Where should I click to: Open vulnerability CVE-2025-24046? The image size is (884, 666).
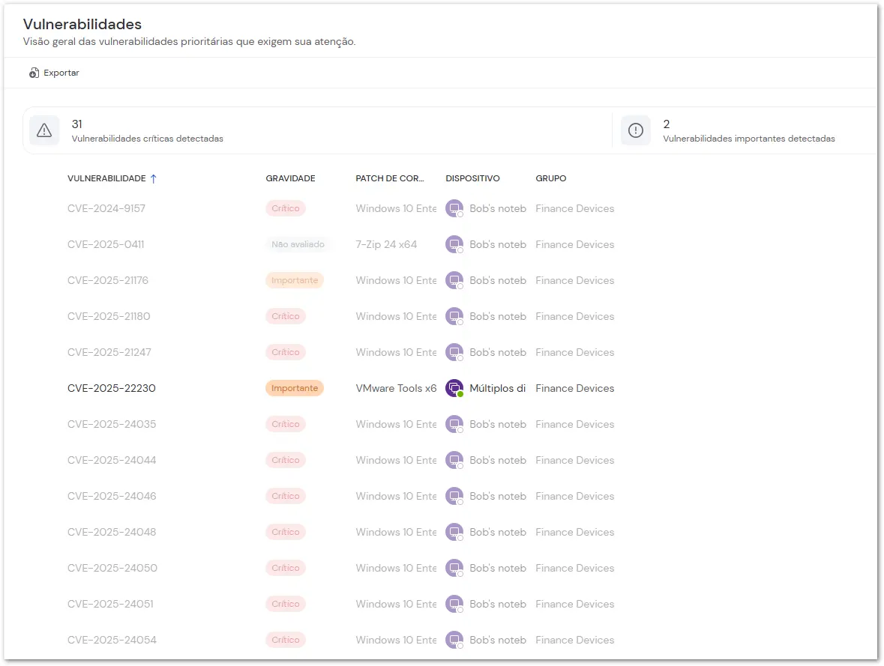[x=112, y=497]
